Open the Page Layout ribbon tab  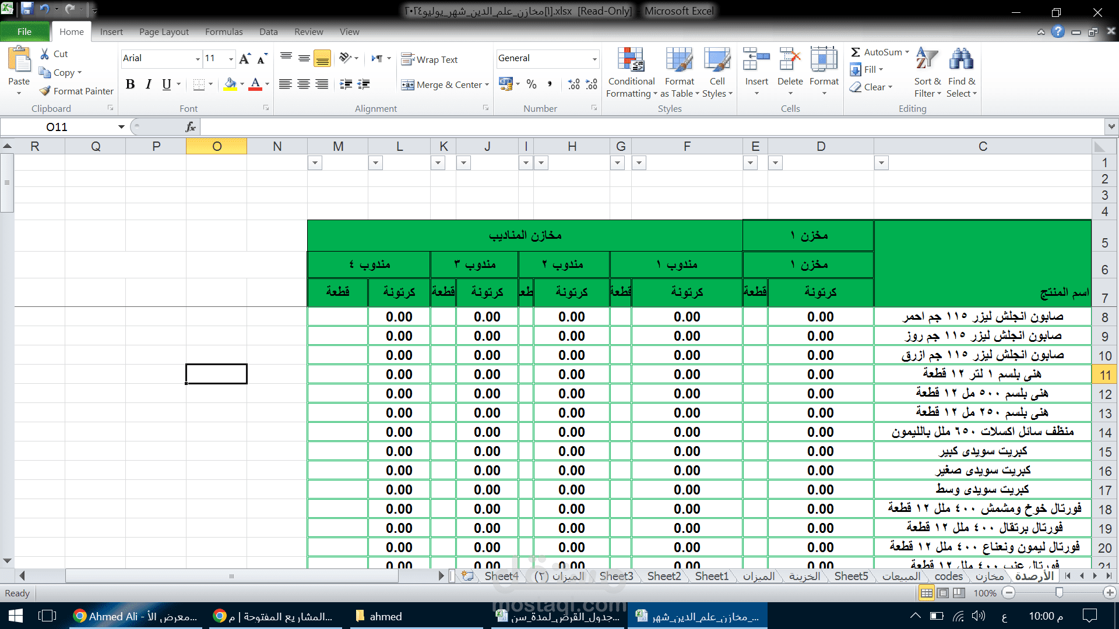tap(164, 31)
